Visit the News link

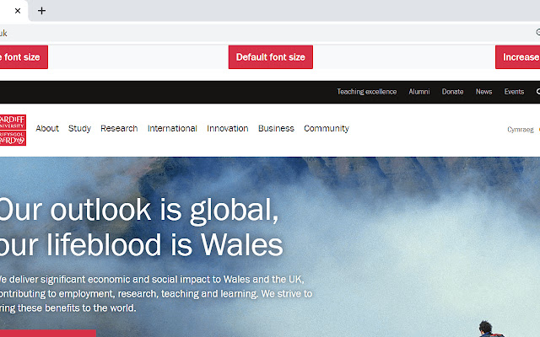click(x=483, y=92)
